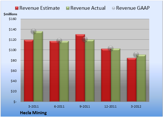163x117 pixels.
Task: Click the green Revenue Actual legend swatch
Action: pyautogui.click(x=68, y=8)
